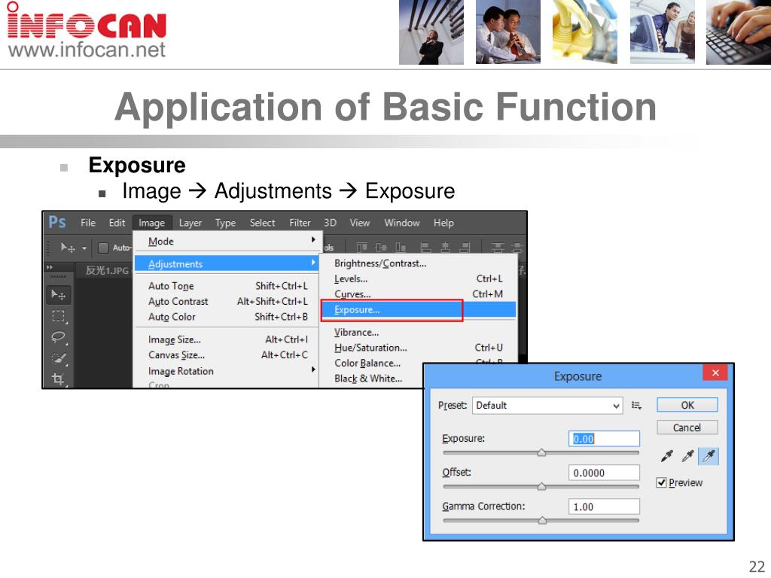Viewport: 771px width, 578px height.
Task: Click the keyboard typing header photo
Action: (x=738, y=32)
